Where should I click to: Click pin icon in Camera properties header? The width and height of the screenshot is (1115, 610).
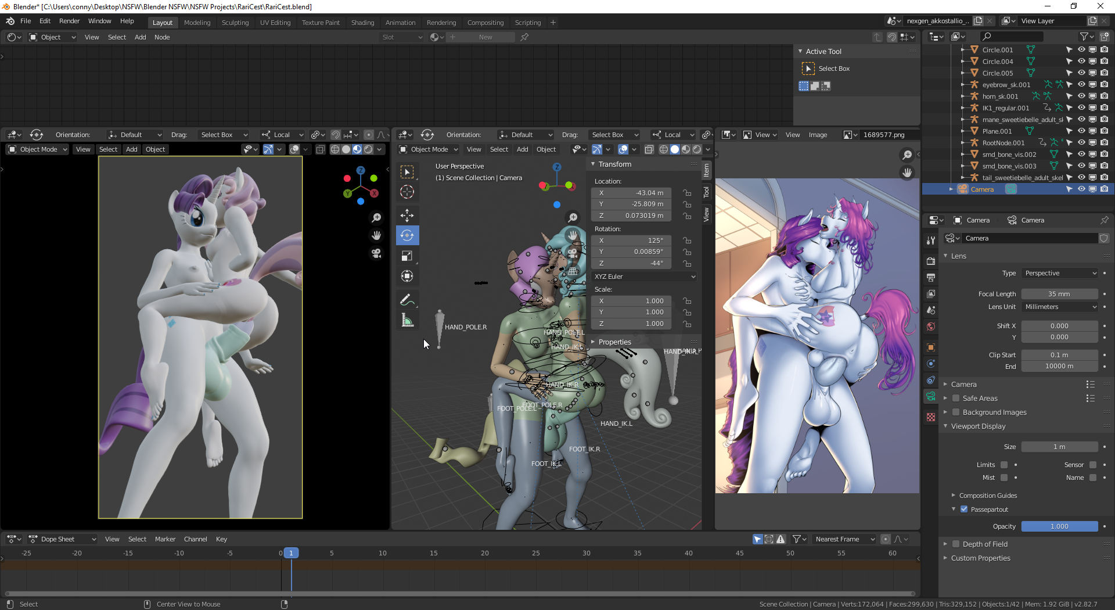[x=1104, y=220]
